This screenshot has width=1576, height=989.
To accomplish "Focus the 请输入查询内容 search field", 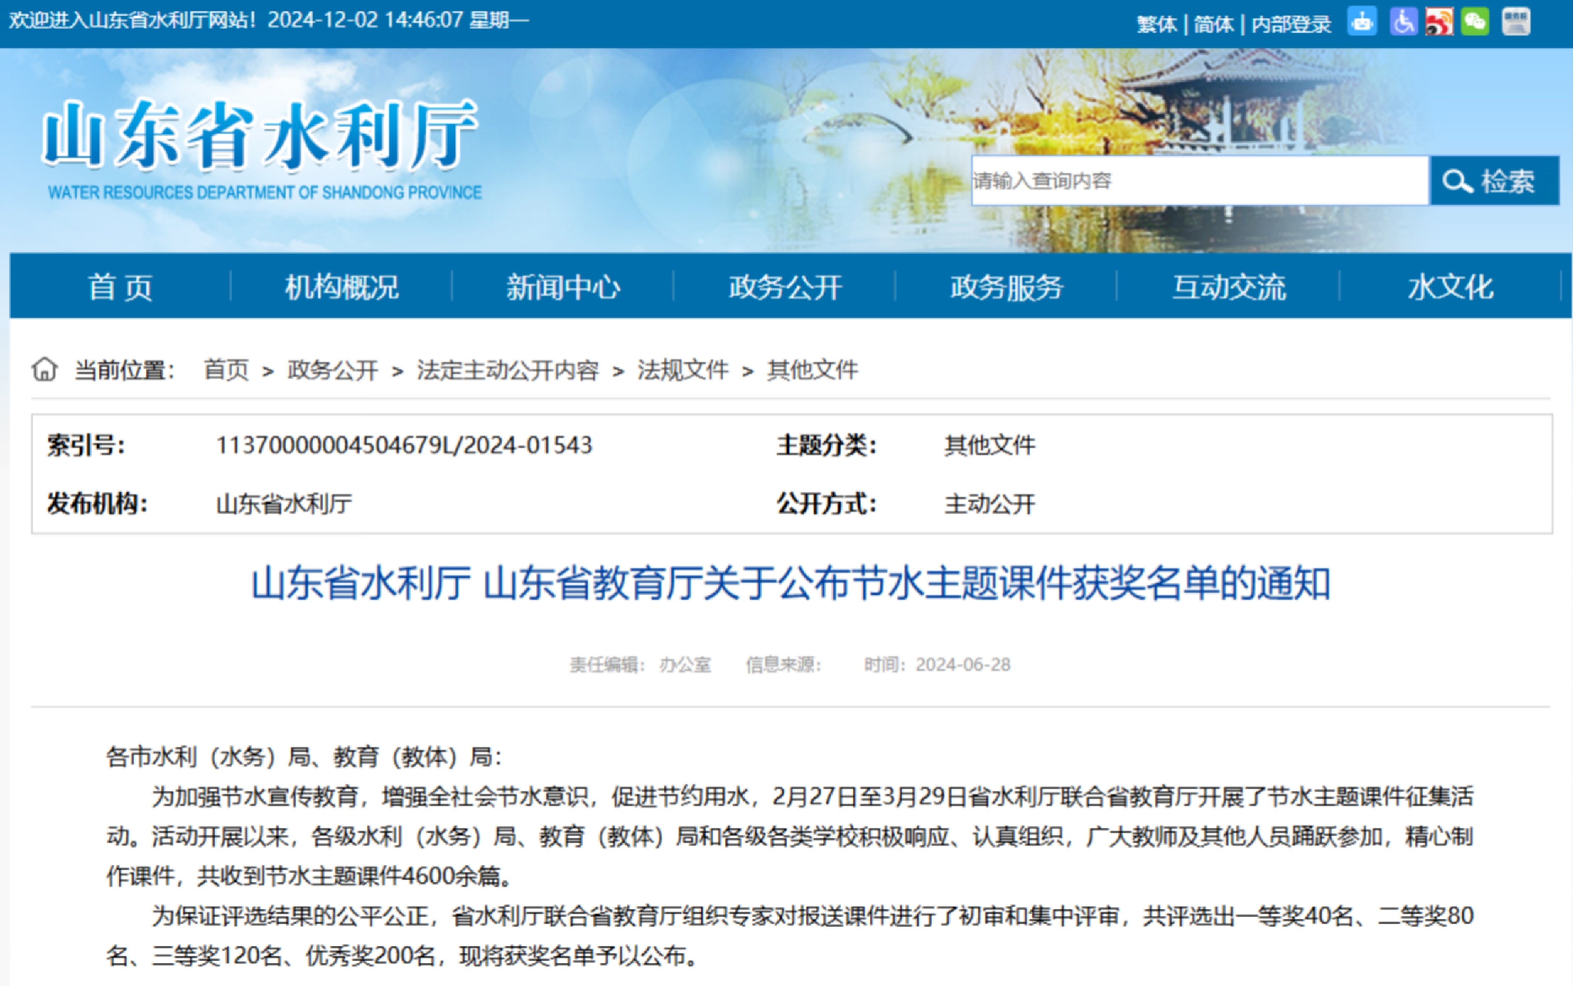I will tap(1199, 181).
